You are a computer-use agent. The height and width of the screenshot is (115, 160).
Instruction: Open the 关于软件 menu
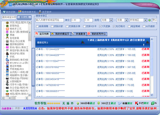[x=45, y=12]
